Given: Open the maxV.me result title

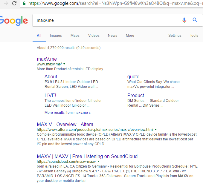Looking at the screenshot, I should tap(47, 59).
